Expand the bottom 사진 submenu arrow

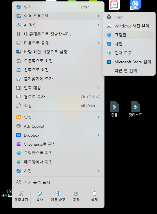pos(98,171)
